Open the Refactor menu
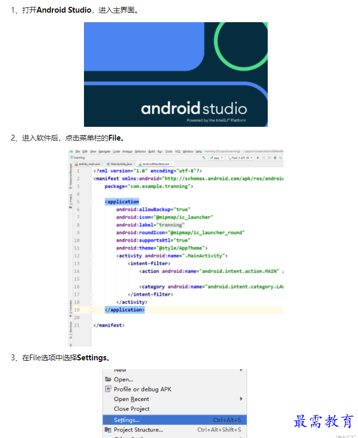358x438 pixels. pos(140,152)
